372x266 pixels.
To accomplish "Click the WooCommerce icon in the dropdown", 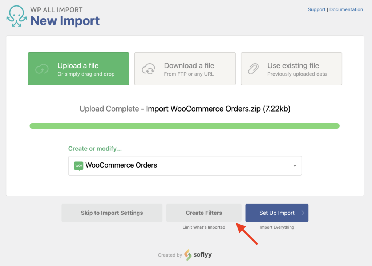I will pos(79,165).
